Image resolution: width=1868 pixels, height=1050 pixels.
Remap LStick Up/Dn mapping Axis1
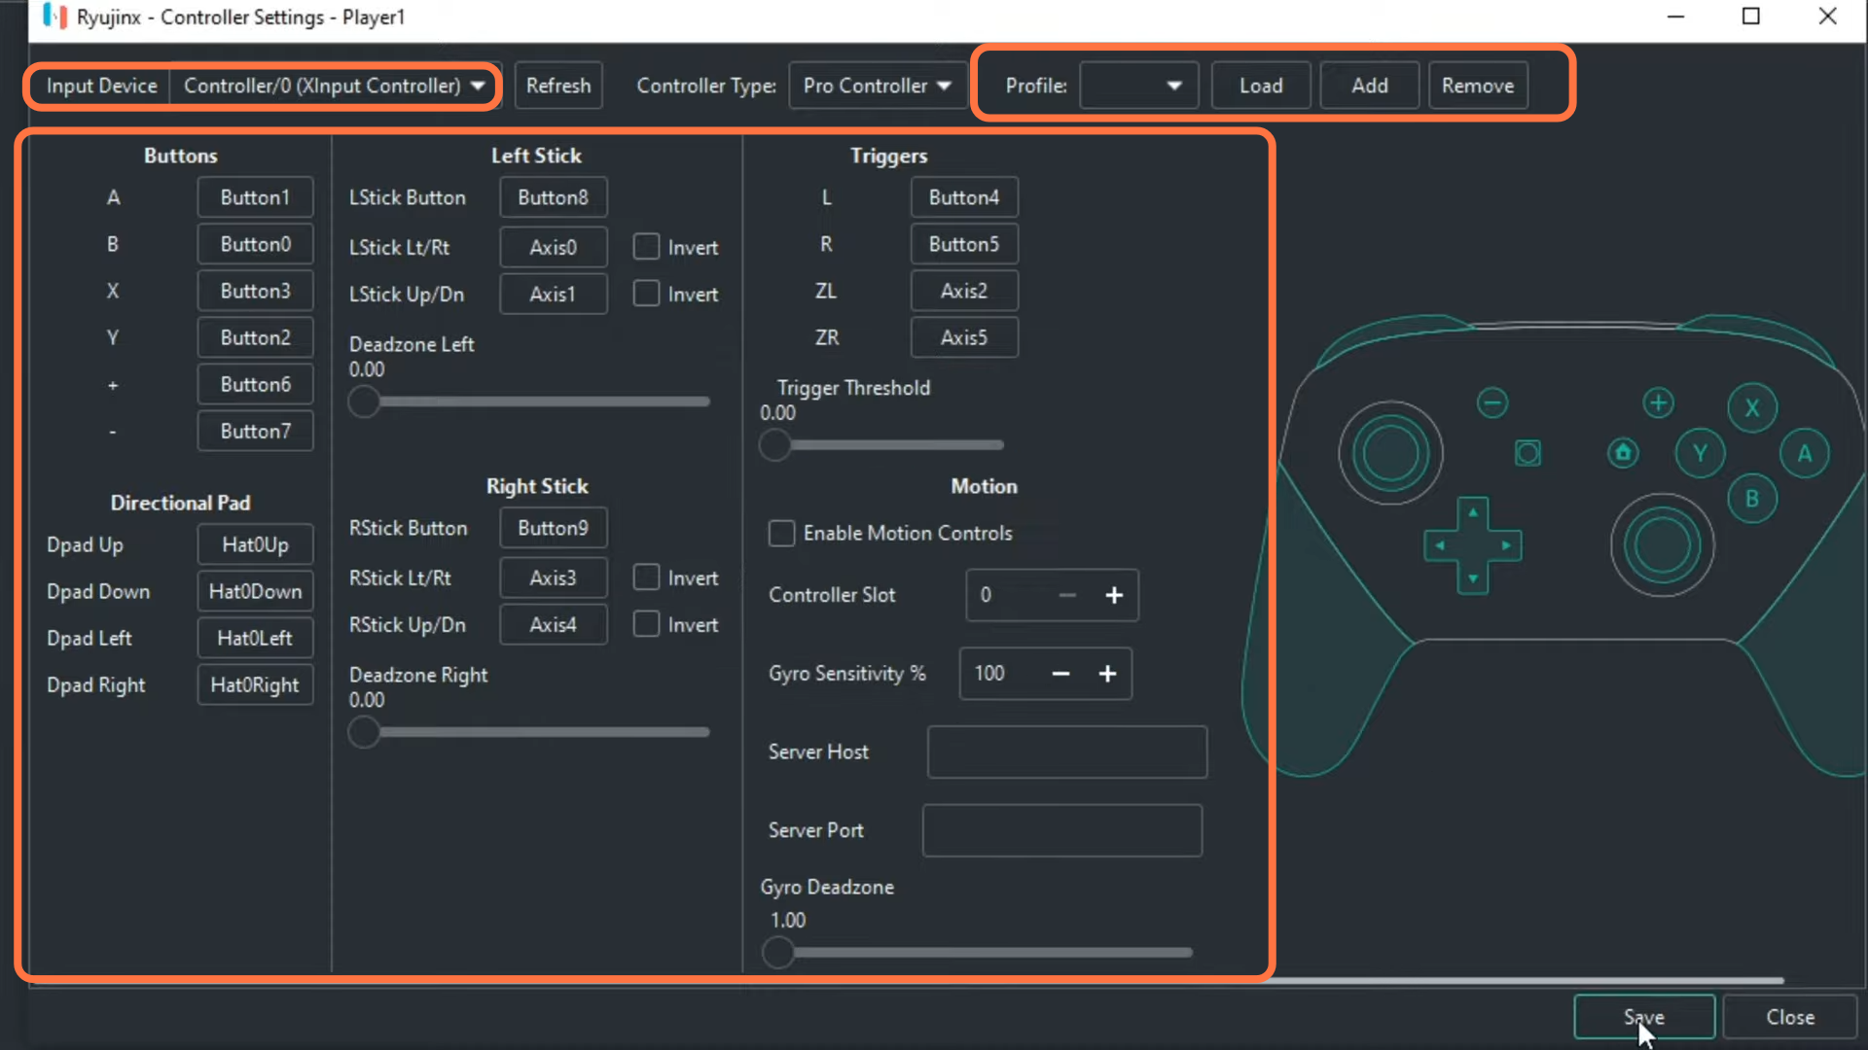[x=554, y=294]
